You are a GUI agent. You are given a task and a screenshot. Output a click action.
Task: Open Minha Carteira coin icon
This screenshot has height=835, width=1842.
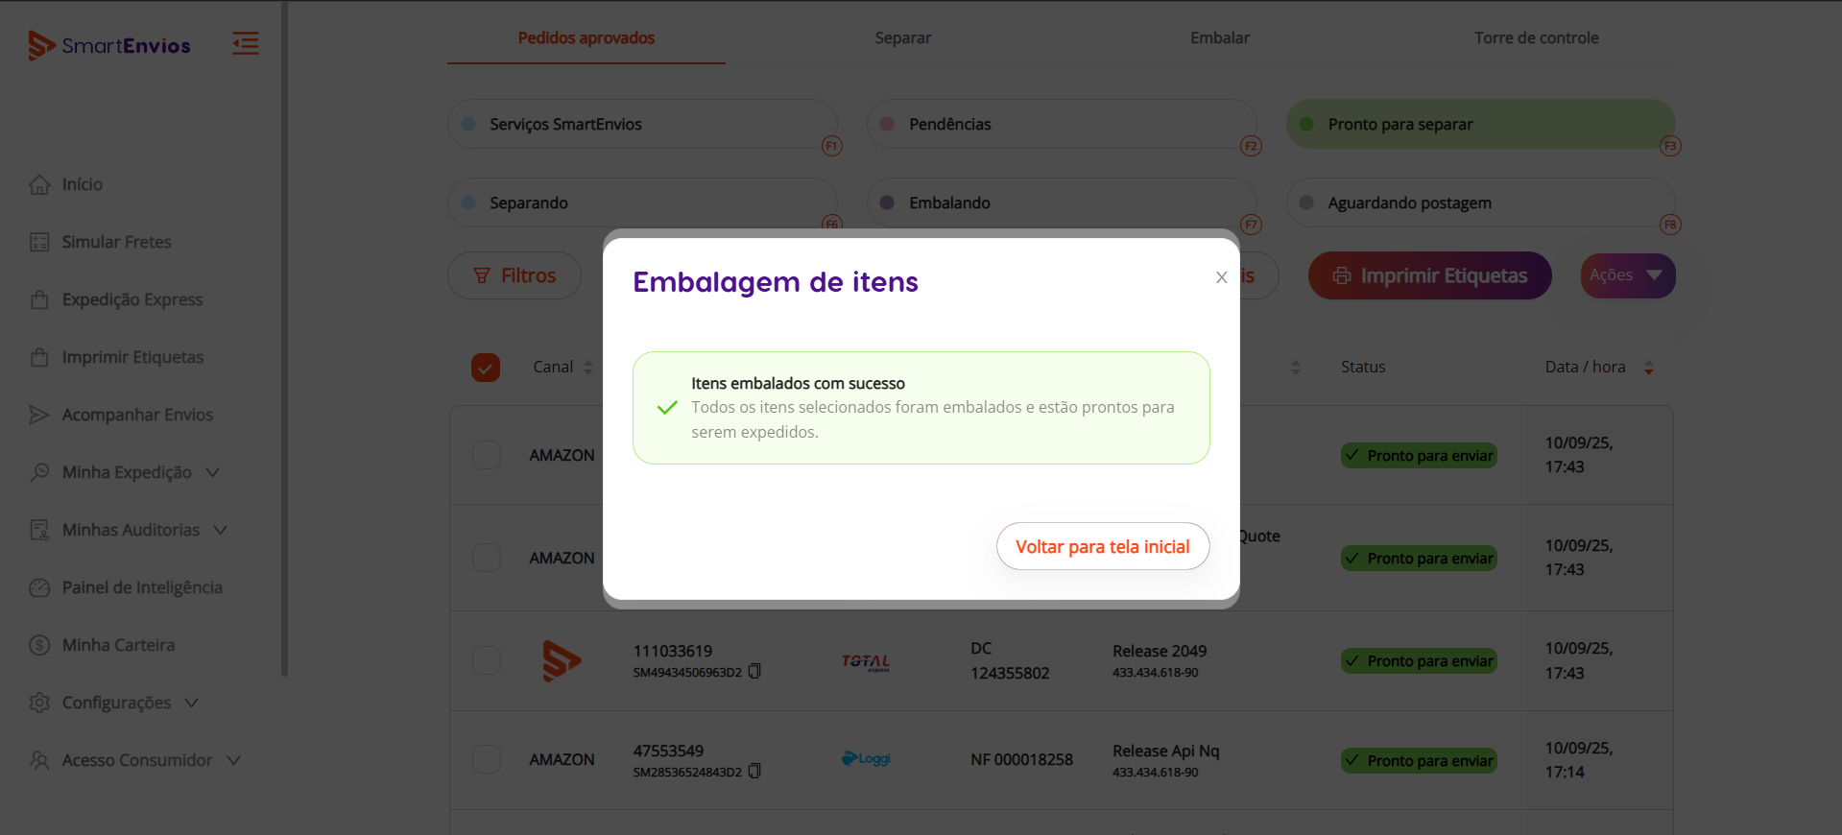[39, 645]
